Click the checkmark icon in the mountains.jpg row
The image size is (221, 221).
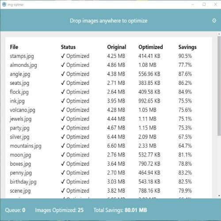(63, 146)
